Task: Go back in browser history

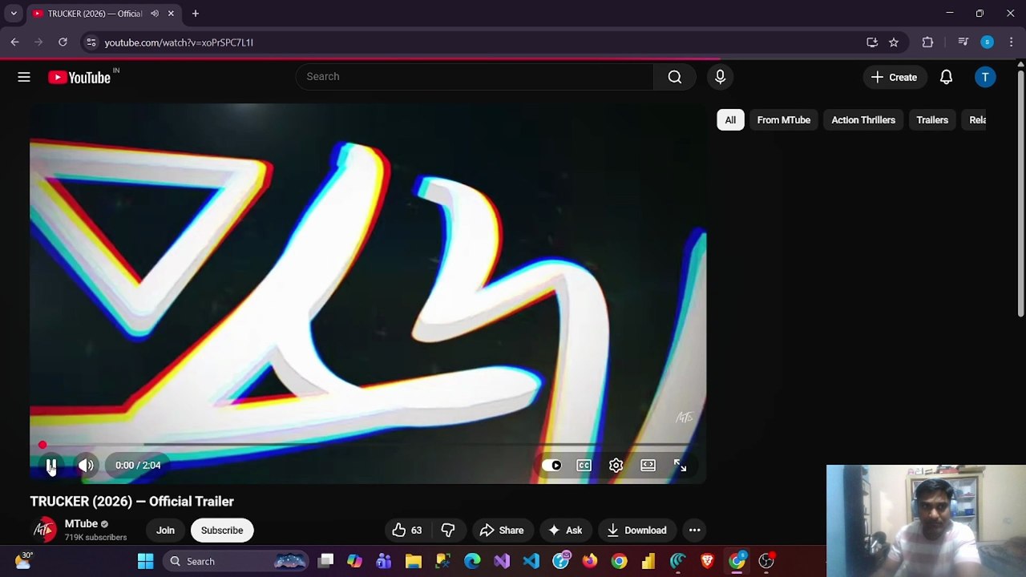Action: click(x=15, y=42)
